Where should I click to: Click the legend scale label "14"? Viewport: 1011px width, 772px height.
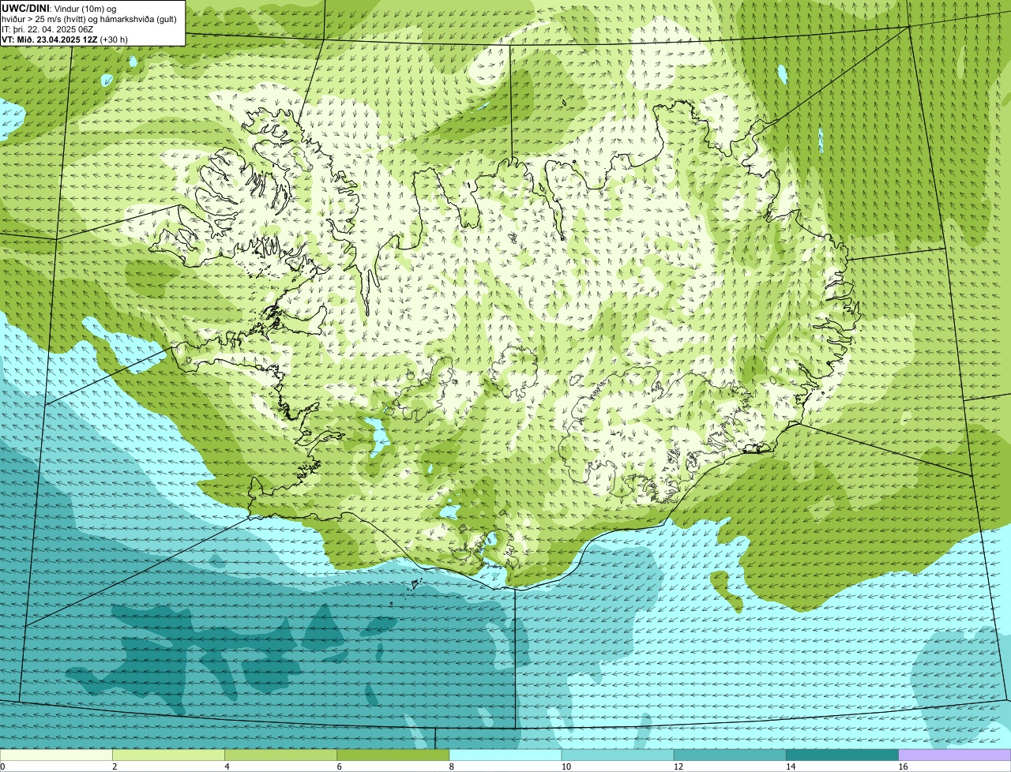[x=791, y=766]
